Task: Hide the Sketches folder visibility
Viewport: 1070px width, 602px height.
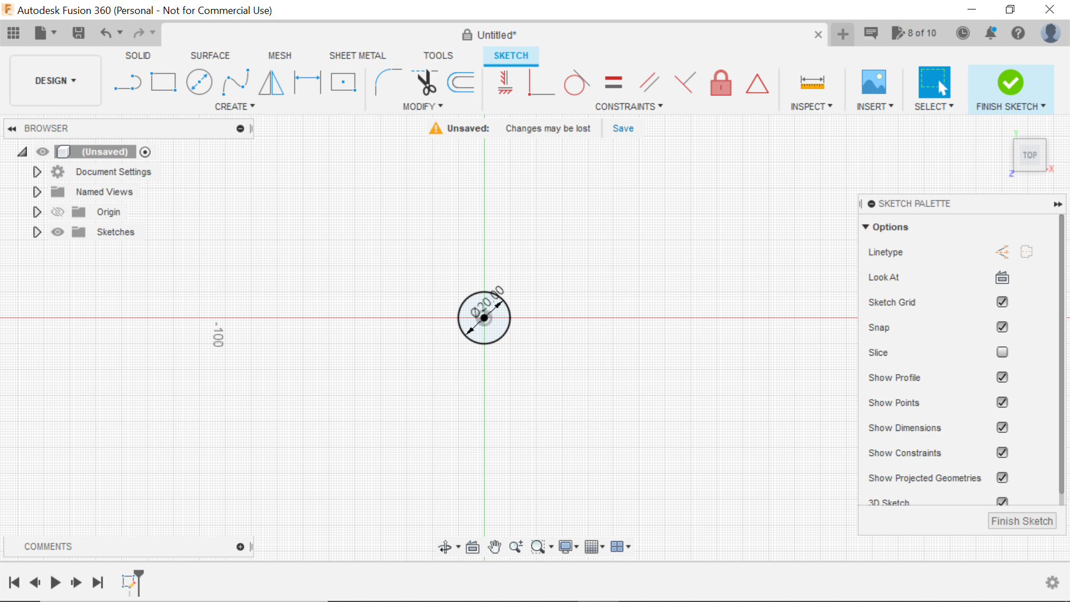Action: [57, 232]
